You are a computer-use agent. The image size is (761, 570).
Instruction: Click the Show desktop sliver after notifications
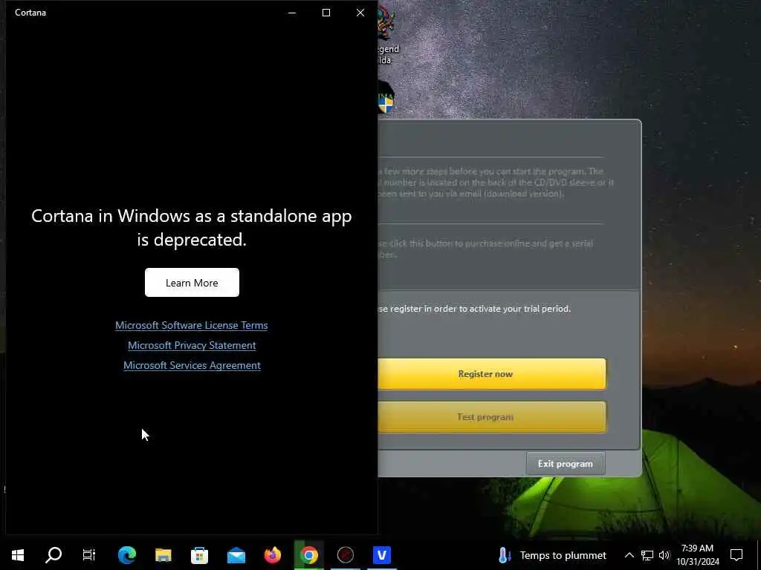(759, 555)
